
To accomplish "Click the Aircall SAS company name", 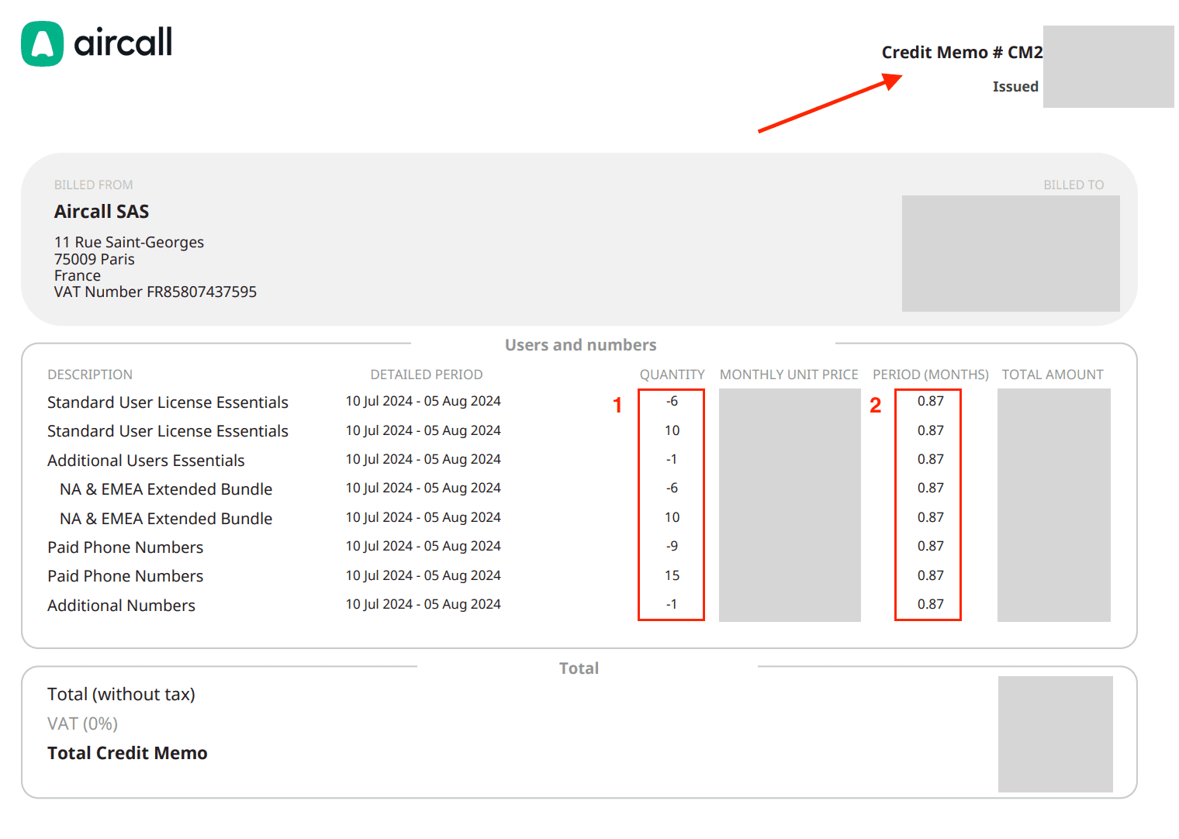I will coord(102,212).
